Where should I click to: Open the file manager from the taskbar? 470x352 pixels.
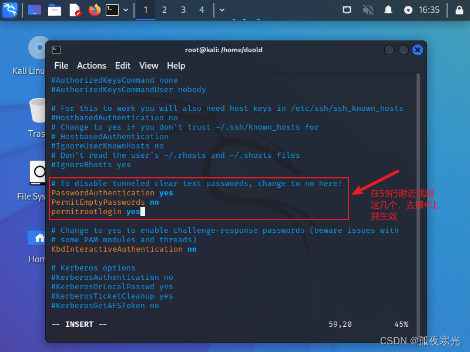pyautogui.click(x=53, y=9)
